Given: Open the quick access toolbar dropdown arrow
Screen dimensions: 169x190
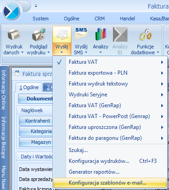Looking at the screenshot, I should [x=36, y=6].
